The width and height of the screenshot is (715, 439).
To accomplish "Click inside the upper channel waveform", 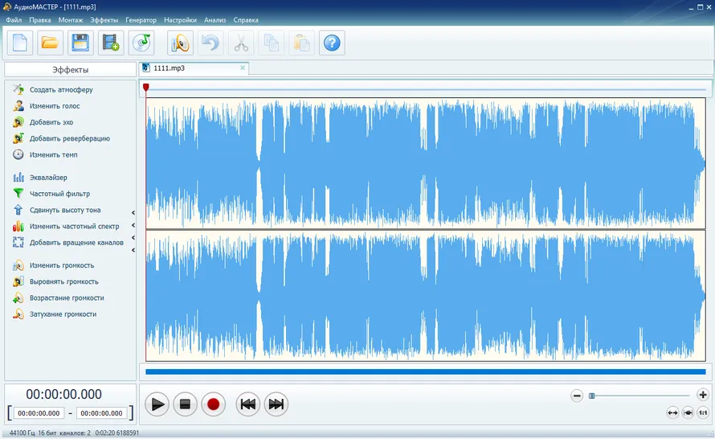I will (426, 163).
